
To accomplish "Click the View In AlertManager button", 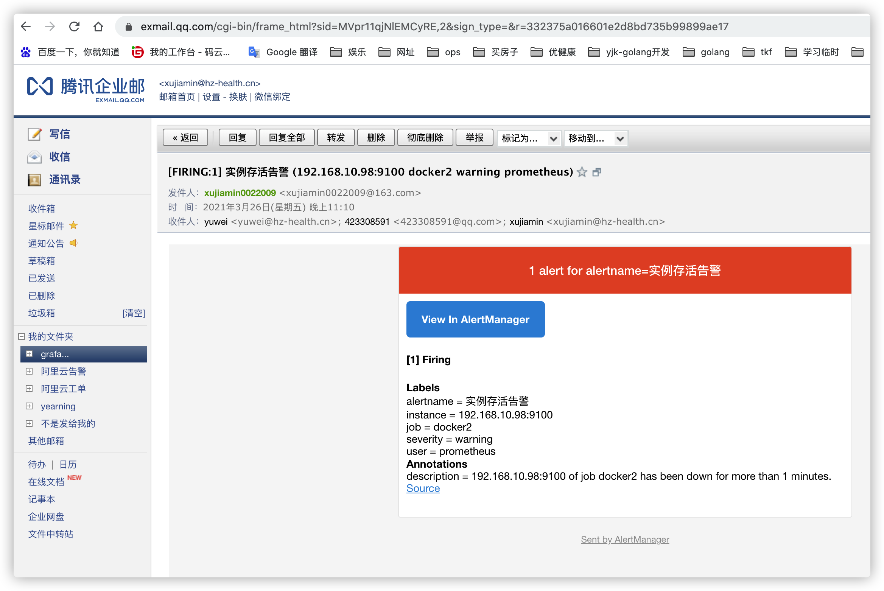I will click(x=475, y=319).
